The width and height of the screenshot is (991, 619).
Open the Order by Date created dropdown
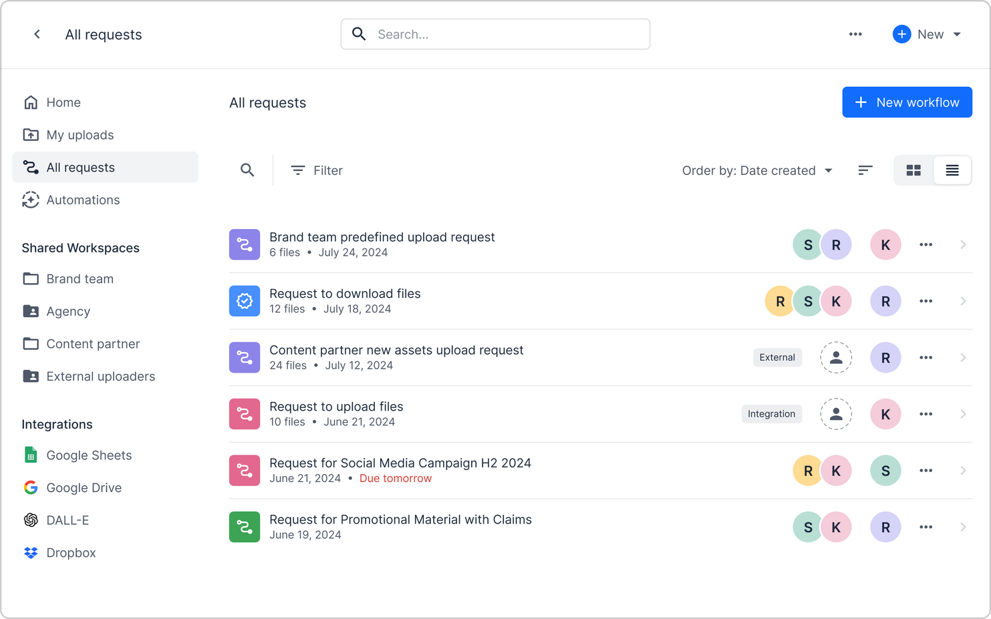[x=757, y=170]
